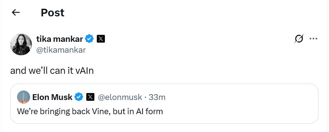
Task: Open the three-dot More options menu
Action: click(313, 39)
